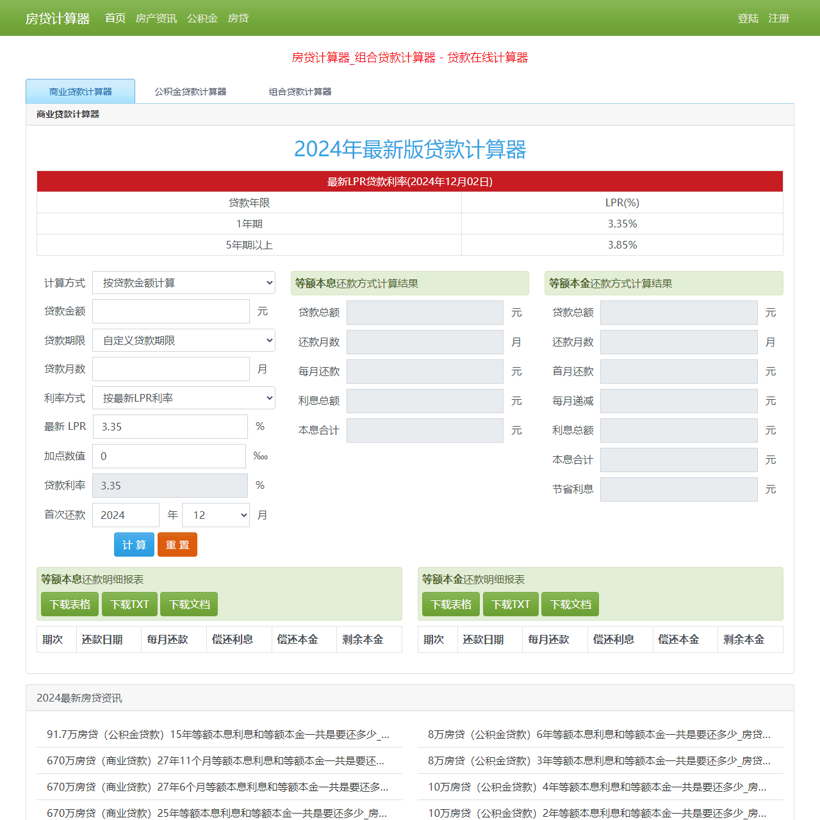Click the 登陆 link
The image size is (820, 820).
(x=748, y=18)
